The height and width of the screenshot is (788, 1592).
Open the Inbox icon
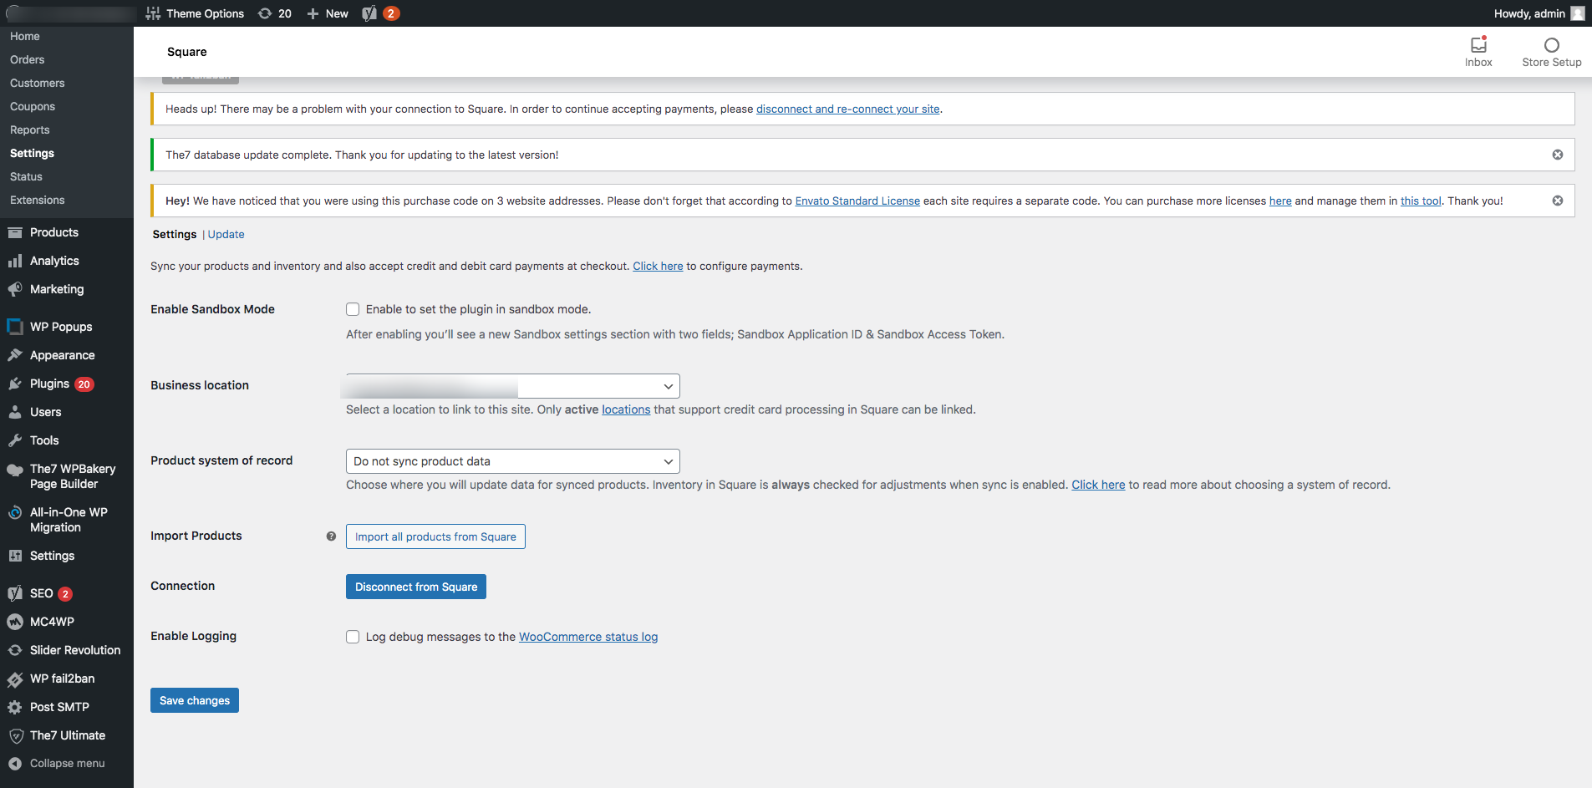(1478, 45)
